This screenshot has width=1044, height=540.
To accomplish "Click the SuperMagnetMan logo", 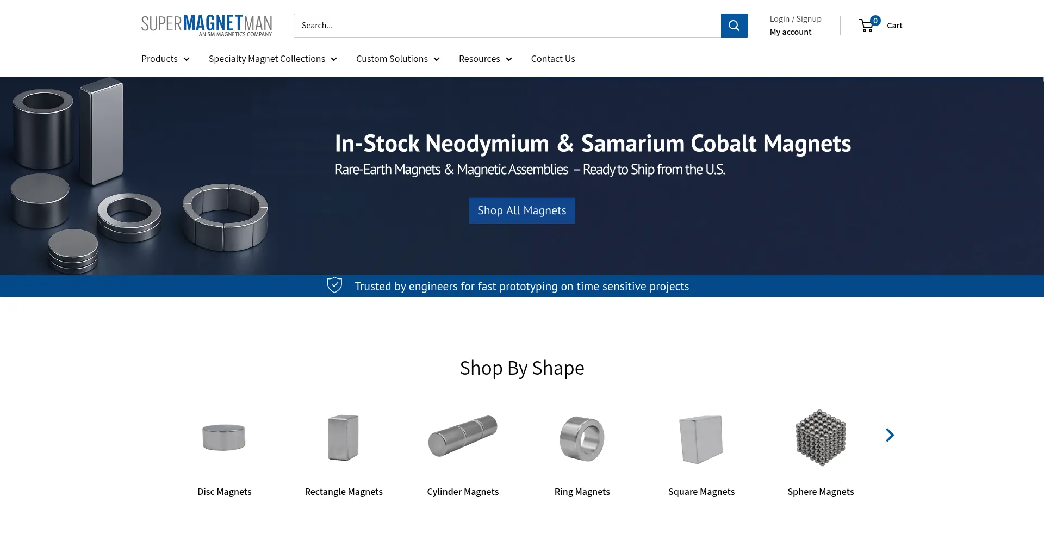I will [207, 25].
